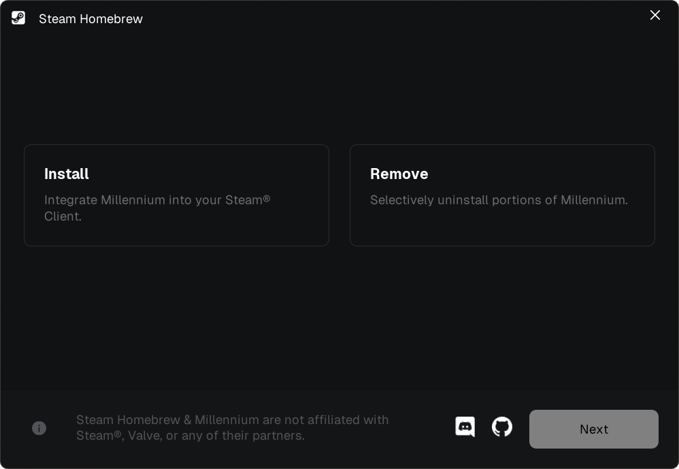Close the Steam Homebrew installer window
The image size is (679, 469).
click(x=655, y=15)
